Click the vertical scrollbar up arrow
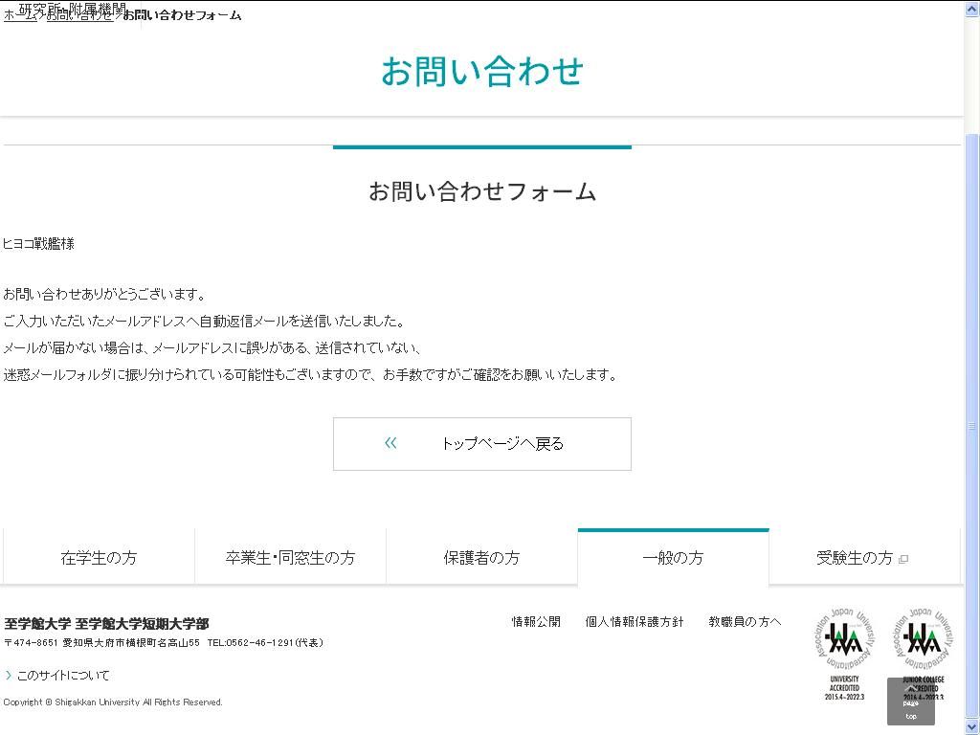This screenshot has width=980, height=735. [972, 8]
